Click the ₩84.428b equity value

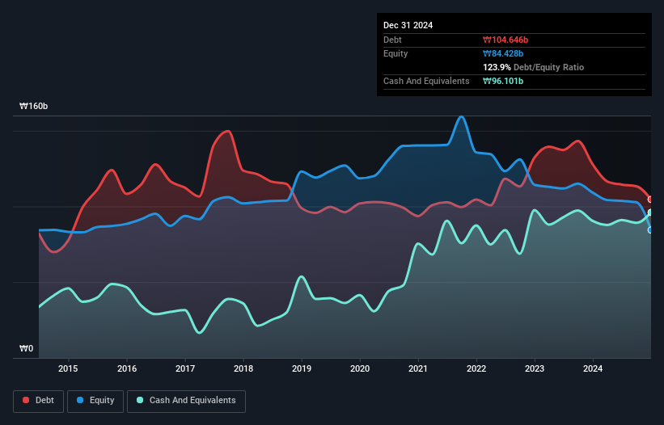503,53
